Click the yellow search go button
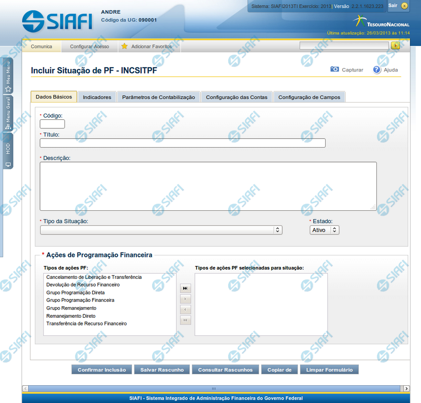Image resolution: width=421 pixels, height=403 pixels. pos(395,46)
